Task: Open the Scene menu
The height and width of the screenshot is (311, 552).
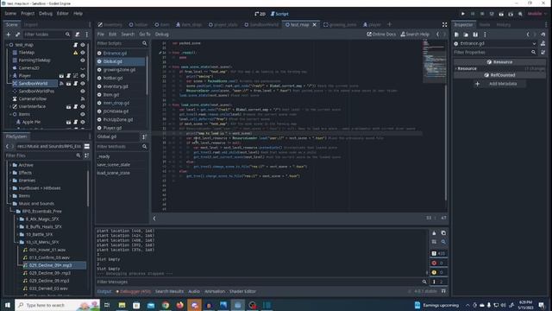Action: [x=10, y=14]
